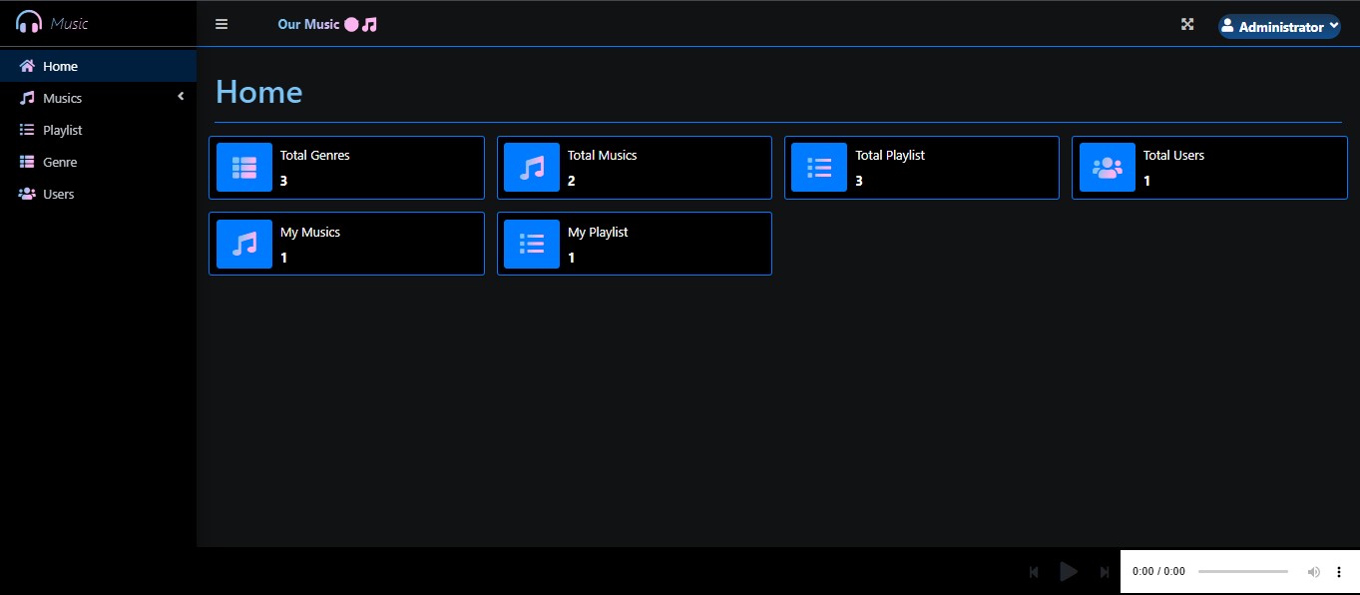
Task: Click the Total Genres count 3
Action: (x=284, y=181)
